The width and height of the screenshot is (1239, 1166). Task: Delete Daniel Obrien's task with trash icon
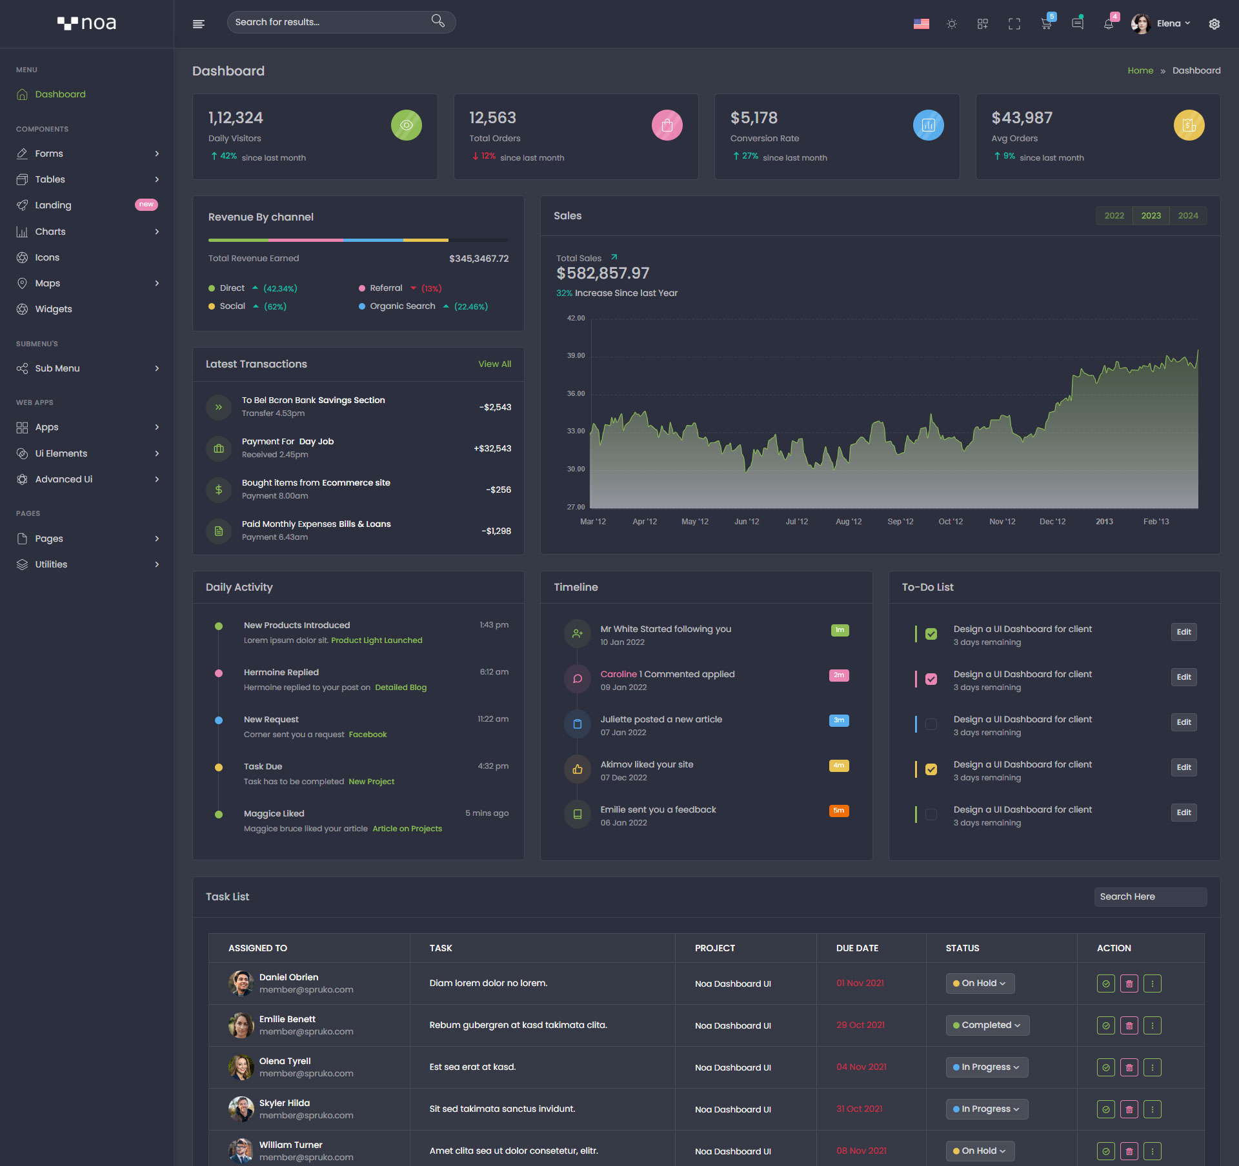(1129, 983)
